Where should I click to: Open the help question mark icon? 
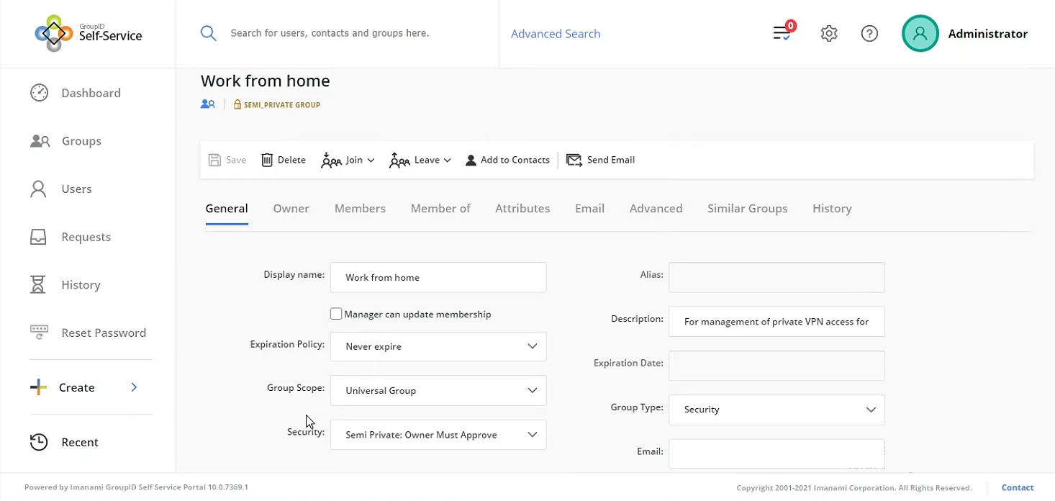(x=869, y=33)
